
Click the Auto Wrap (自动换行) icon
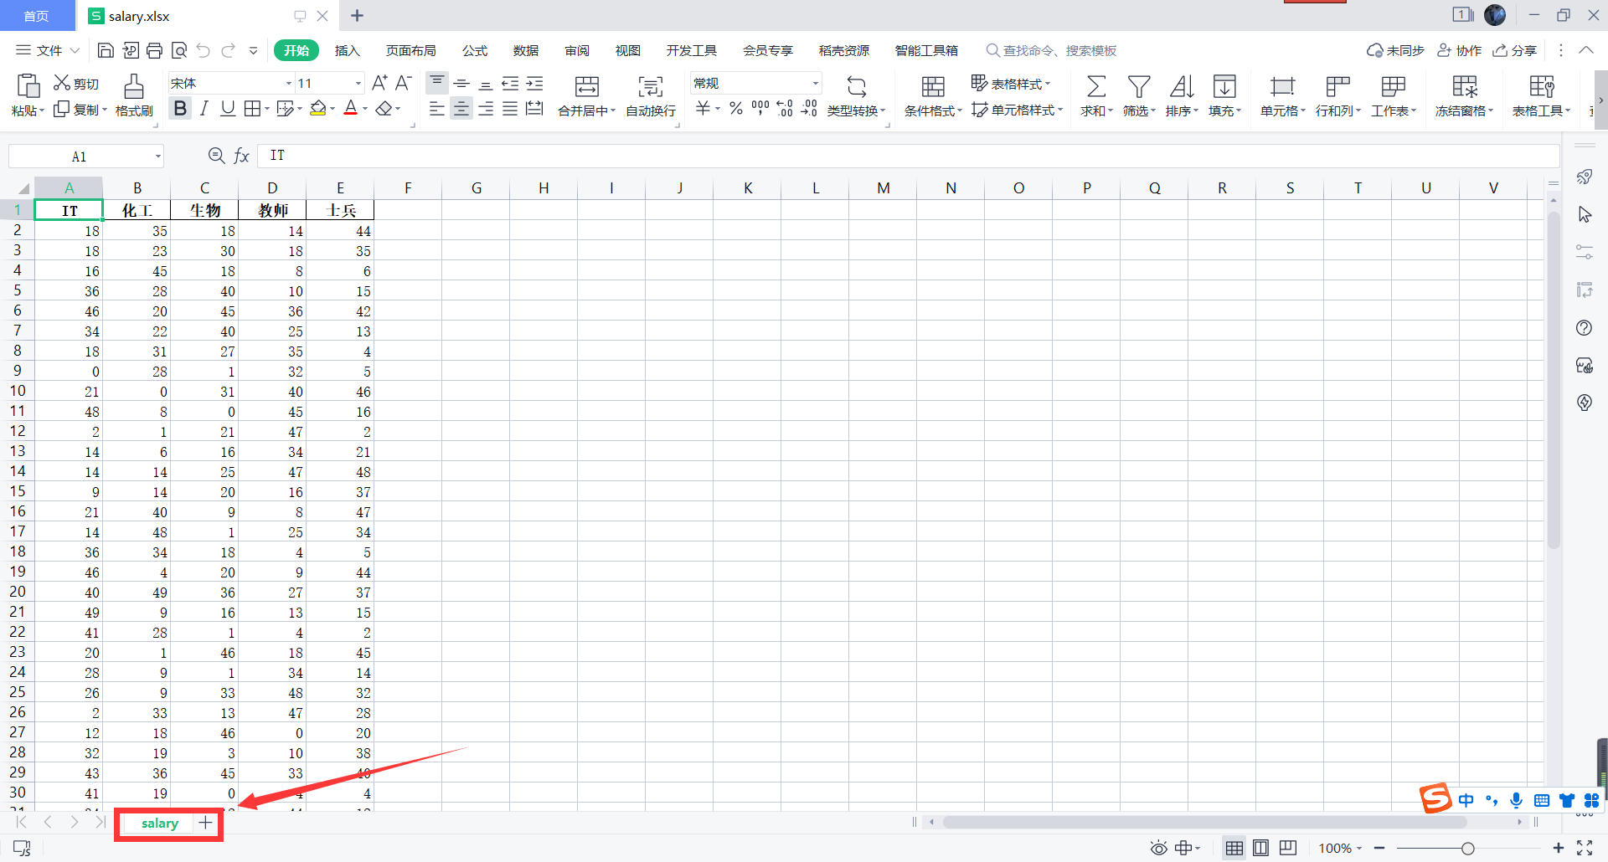point(651,86)
